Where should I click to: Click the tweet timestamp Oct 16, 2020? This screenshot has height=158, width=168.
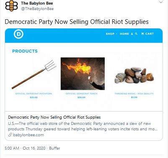tap(34, 148)
